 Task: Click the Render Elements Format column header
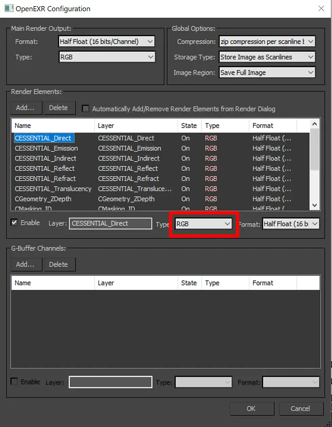[273, 126]
